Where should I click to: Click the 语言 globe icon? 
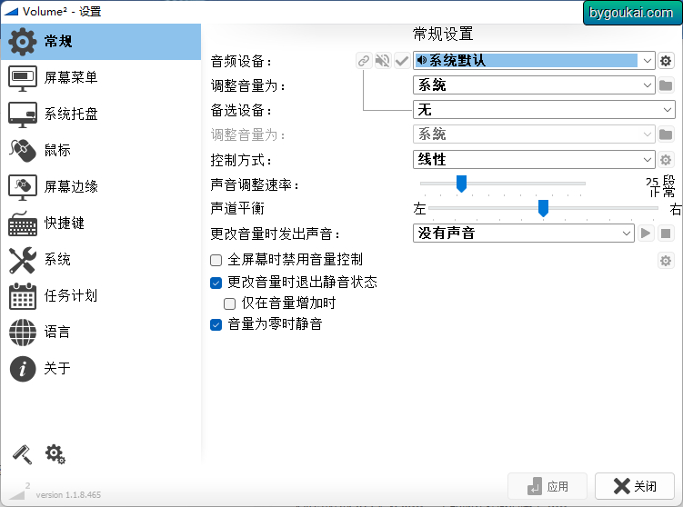[22, 333]
